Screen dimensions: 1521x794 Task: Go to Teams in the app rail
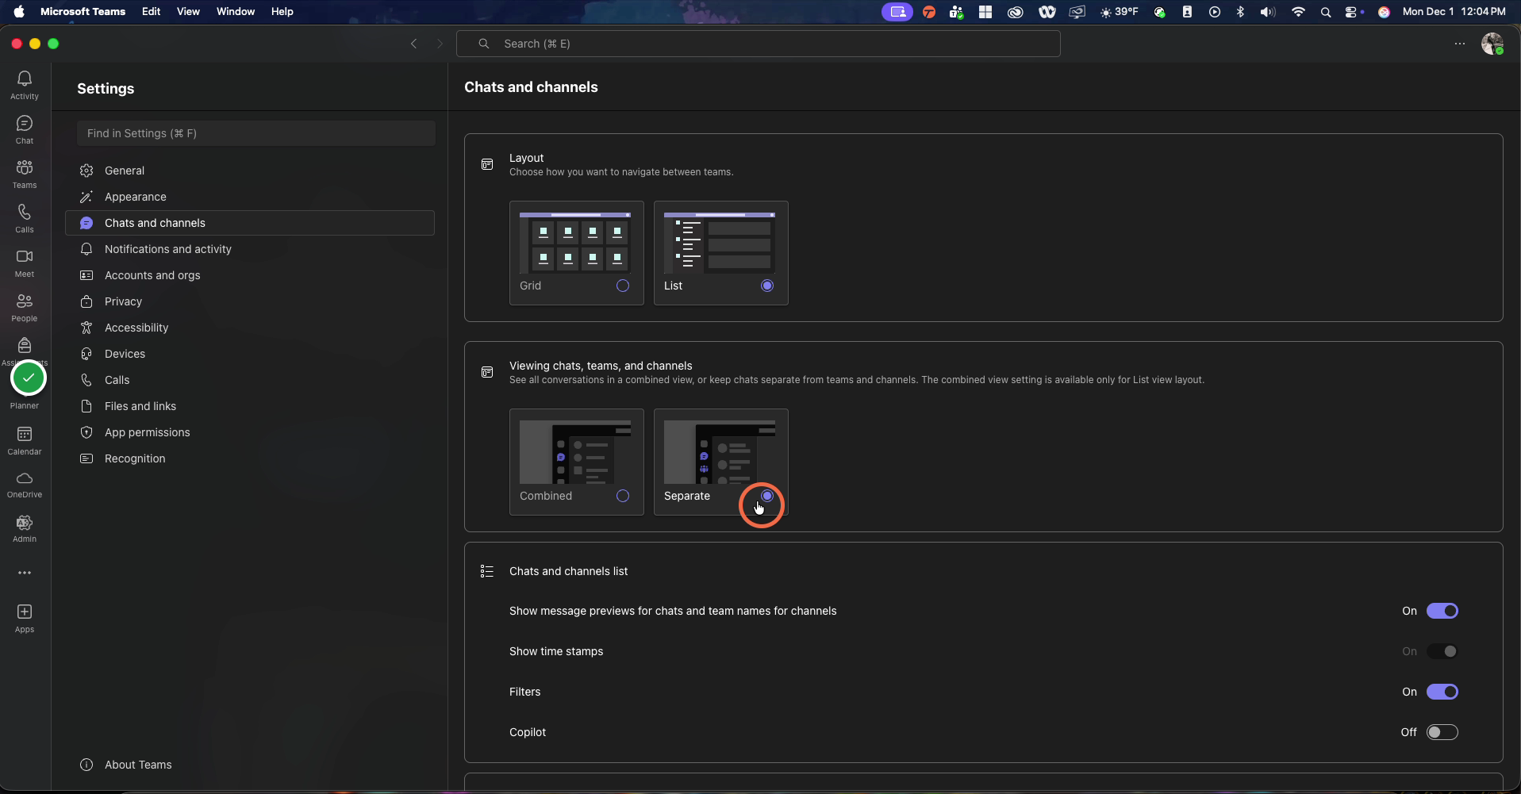click(25, 174)
